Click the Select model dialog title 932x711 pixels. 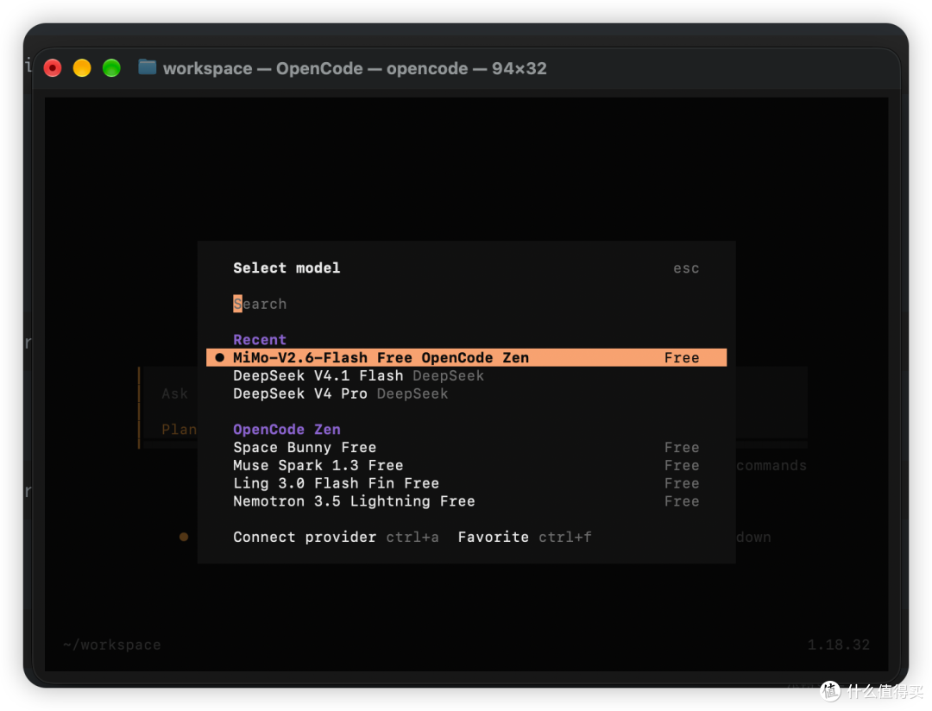pos(287,268)
